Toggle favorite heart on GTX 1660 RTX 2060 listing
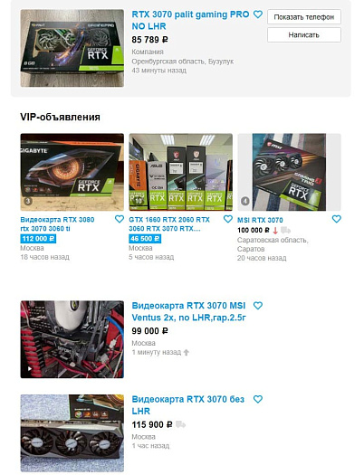 pyautogui.click(x=228, y=219)
